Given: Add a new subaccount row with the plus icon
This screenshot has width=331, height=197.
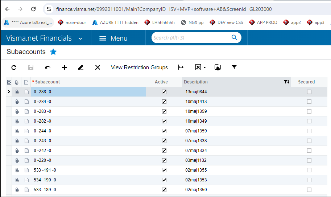Looking at the screenshot, I should click(65, 67).
